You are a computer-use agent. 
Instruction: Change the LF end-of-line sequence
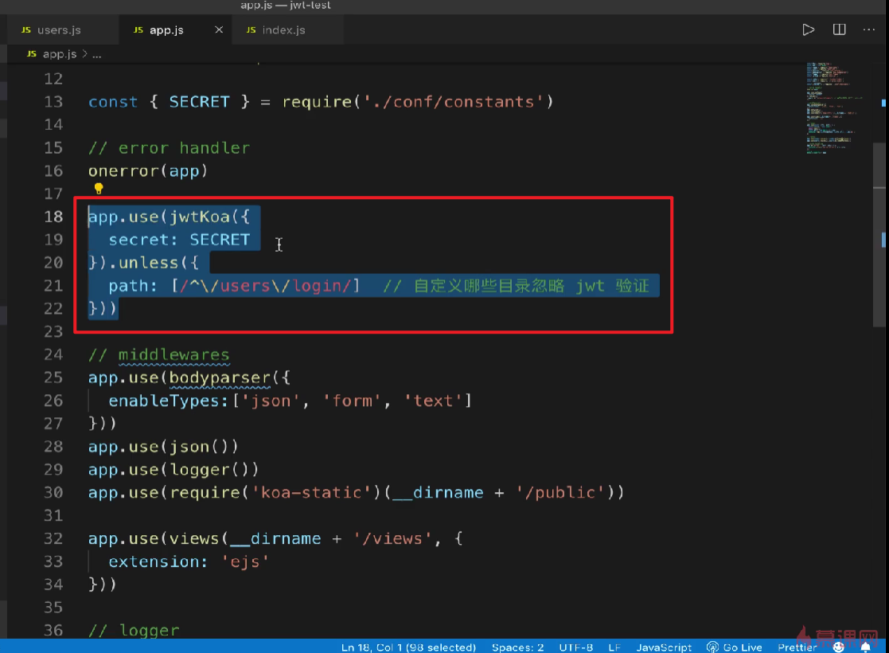614,647
